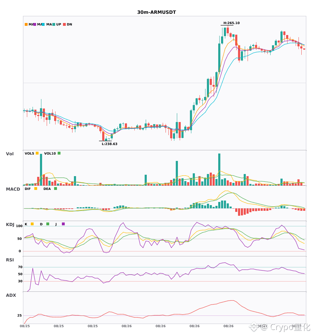
Task: Click the VOL10 legend text
Action: (x=50, y=153)
